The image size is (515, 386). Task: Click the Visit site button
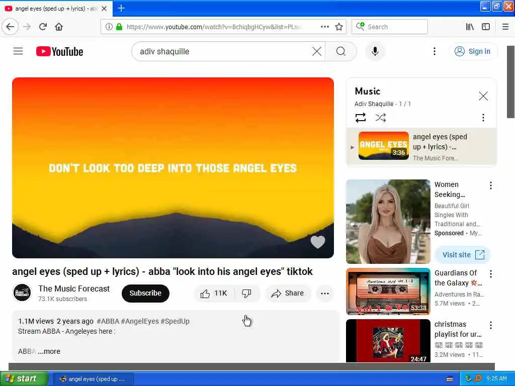463,255
